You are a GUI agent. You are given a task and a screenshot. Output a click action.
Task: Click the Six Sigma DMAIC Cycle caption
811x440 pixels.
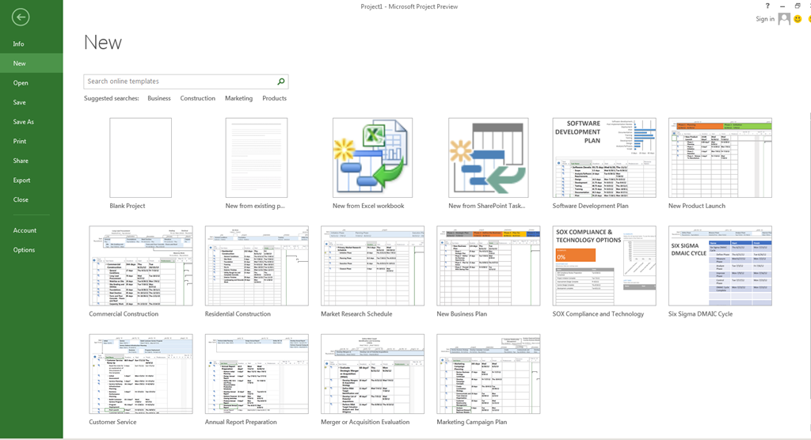pyautogui.click(x=700, y=314)
